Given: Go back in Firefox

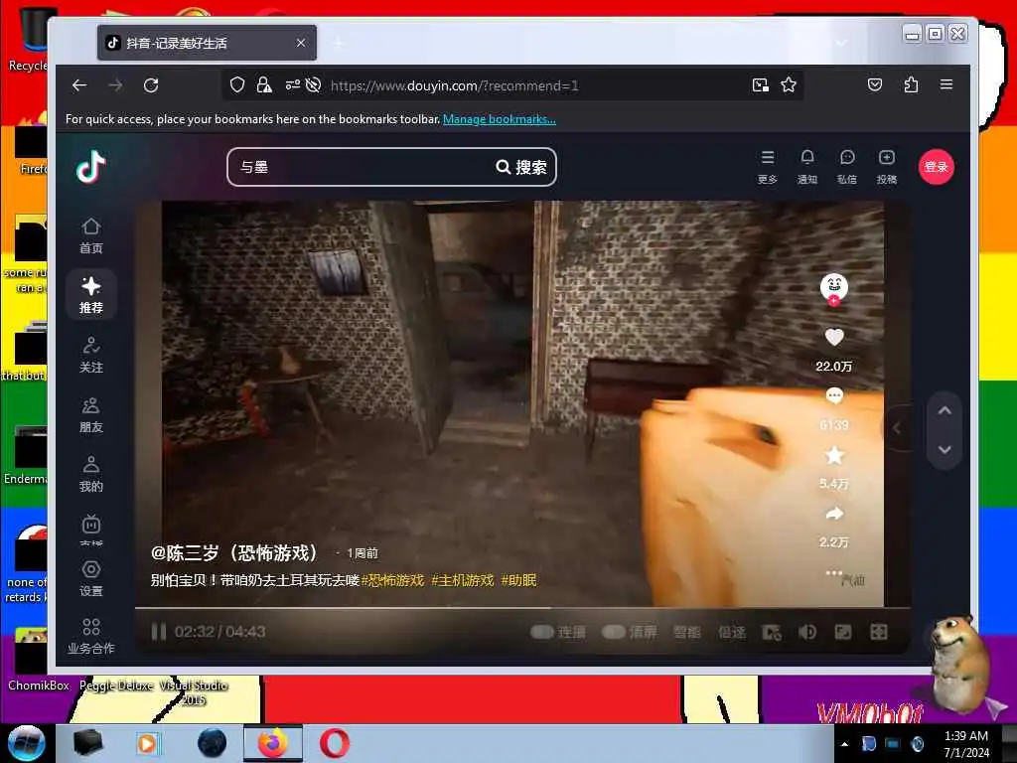Looking at the screenshot, I should coord(79,85).
